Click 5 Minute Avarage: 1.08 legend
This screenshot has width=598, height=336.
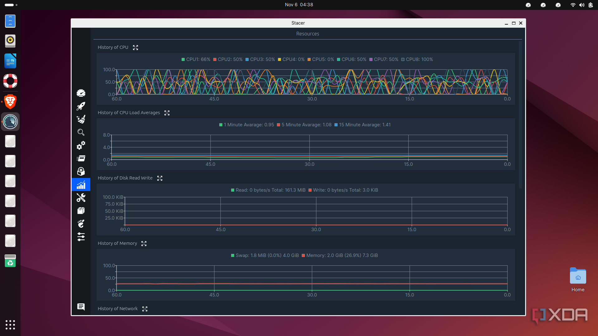[x=304, y=125]
